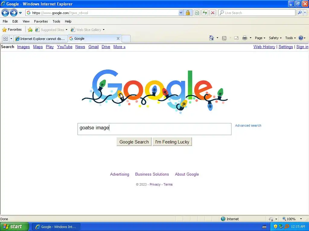309x231 pixels.
Task: Click the Google holiday lights doodle
Action: (155, 91)
